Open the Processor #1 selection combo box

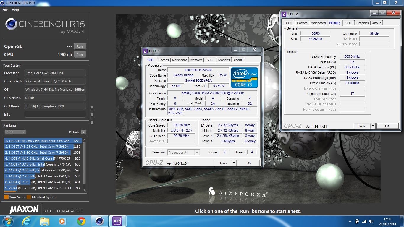click(183, 153)
